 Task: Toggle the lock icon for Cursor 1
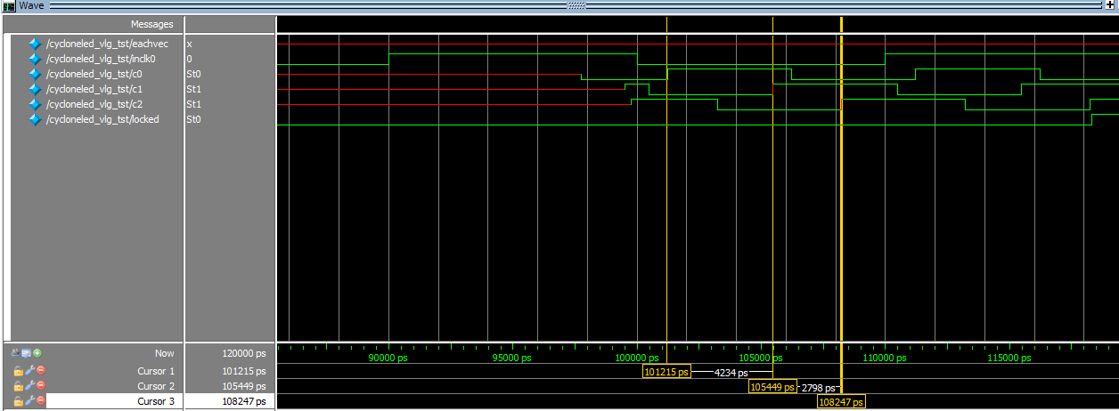[18, 371]
